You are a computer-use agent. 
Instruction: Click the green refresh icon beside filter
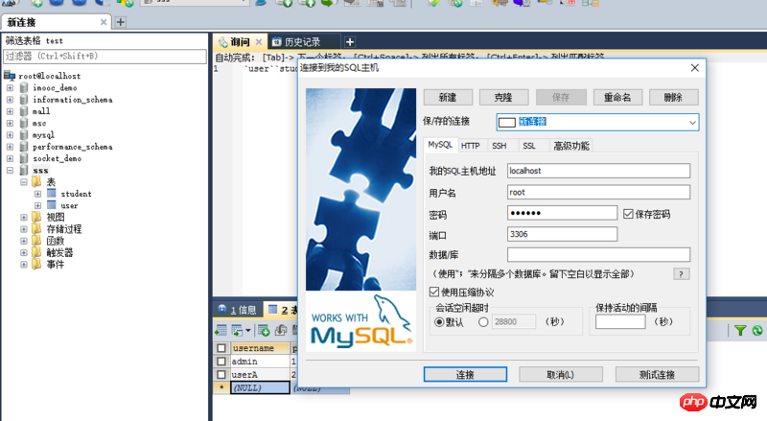point(757,331)
